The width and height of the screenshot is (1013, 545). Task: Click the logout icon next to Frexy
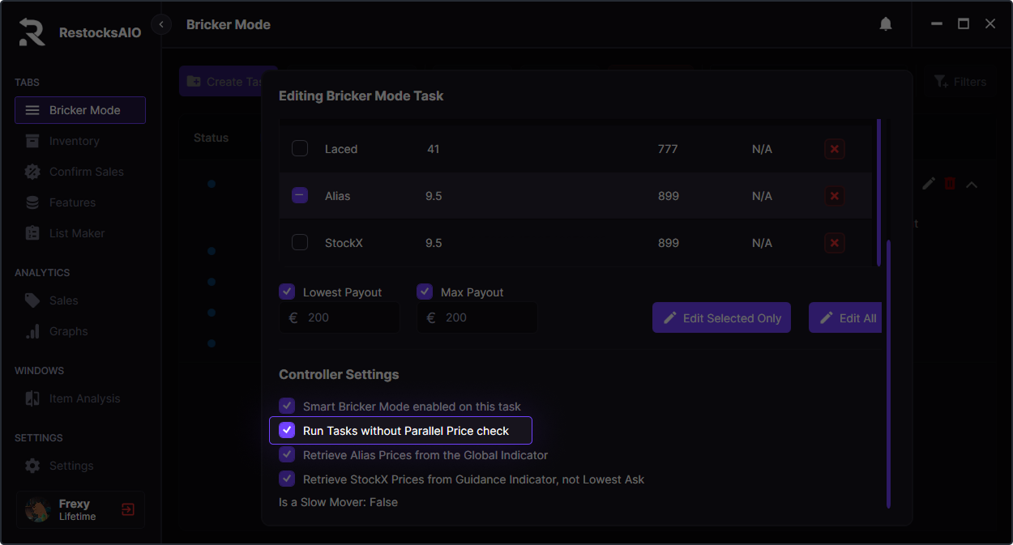coord(128,509)
